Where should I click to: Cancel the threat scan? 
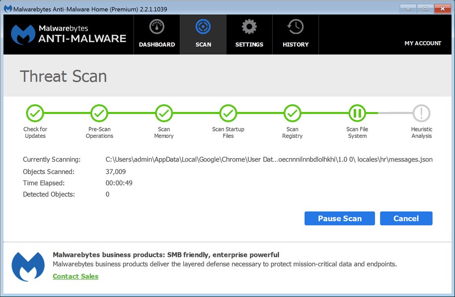coord(406,218)
